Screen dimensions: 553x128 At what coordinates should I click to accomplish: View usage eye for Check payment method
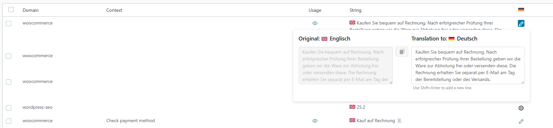pyautogui.click(x=315, y=121)
